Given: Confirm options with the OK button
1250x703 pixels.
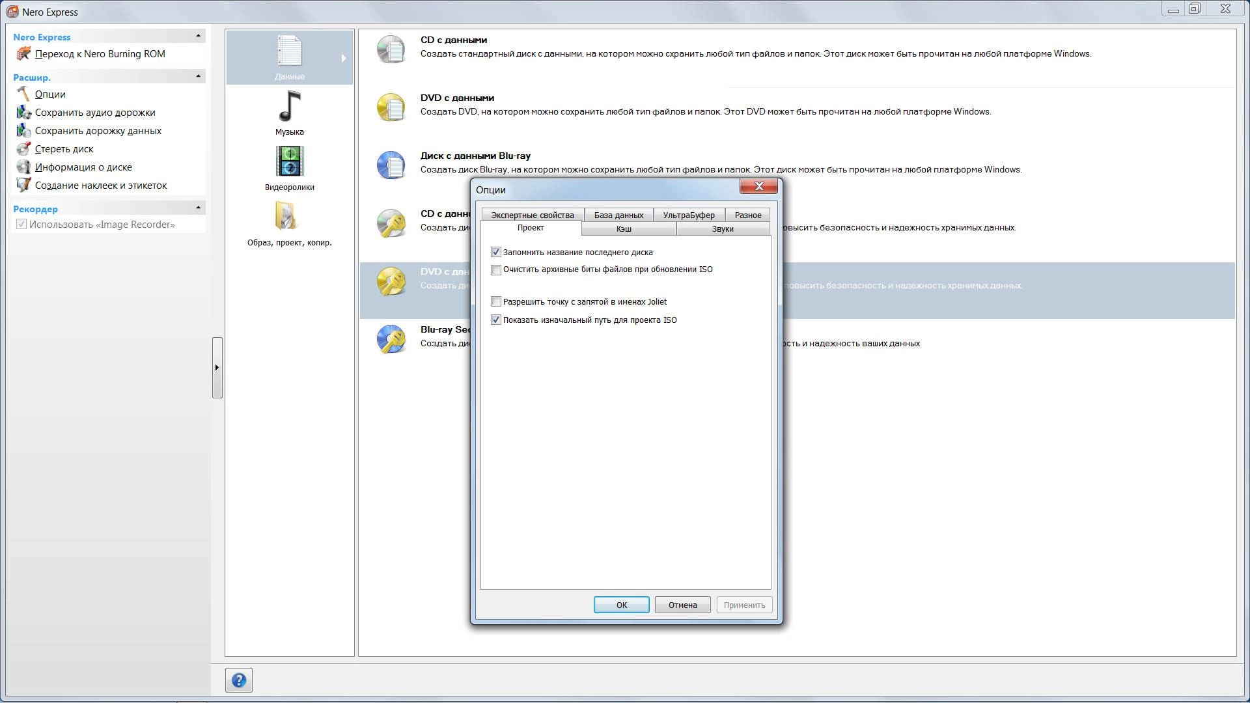Looking at the screenshot, I should pos(621,605).
